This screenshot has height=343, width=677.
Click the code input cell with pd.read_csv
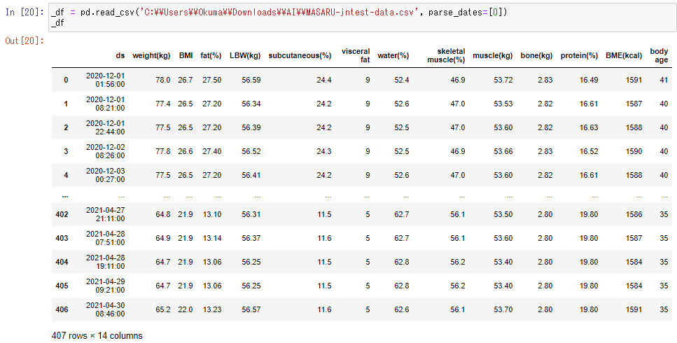click(x=362, y=17)
